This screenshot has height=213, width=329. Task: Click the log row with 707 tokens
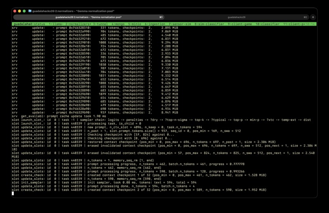tap(95, 68)
